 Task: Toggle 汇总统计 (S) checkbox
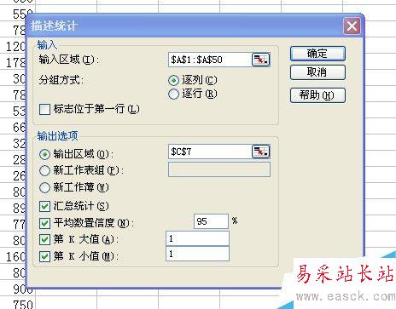tap(44, 207)
